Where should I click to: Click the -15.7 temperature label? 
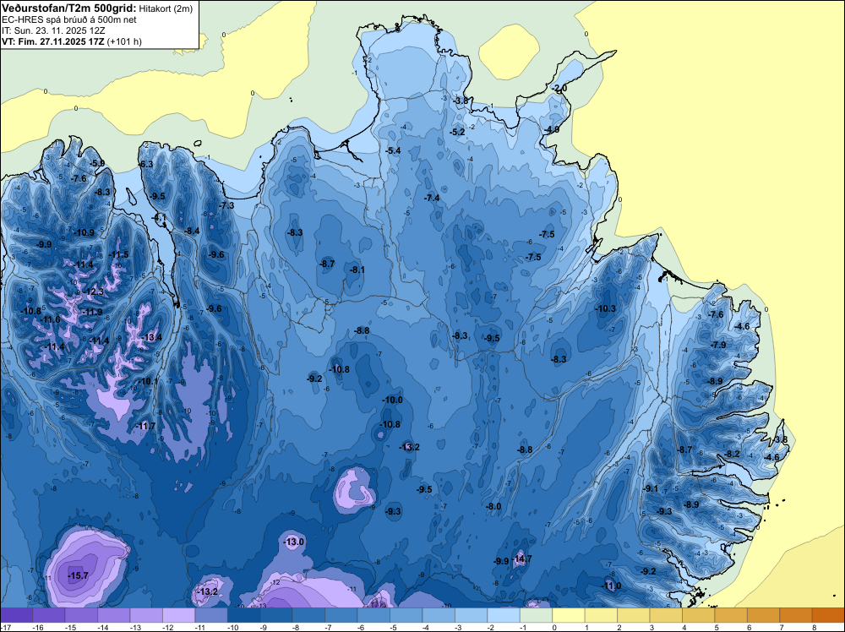(78, 576)
